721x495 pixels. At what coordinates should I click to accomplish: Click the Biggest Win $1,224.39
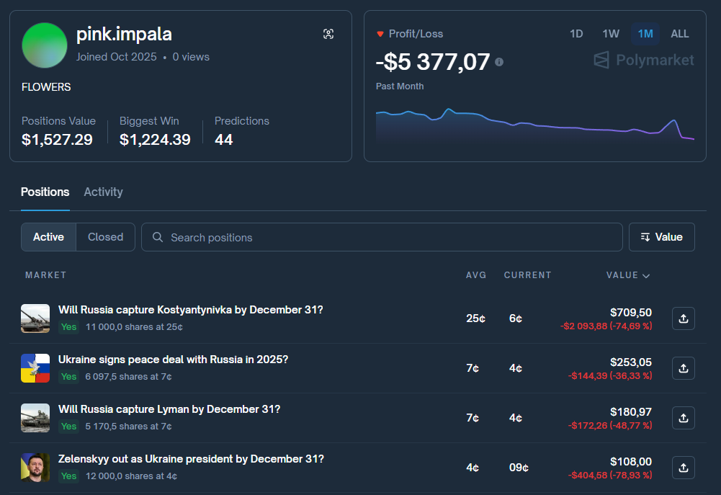tap(155, 139)
